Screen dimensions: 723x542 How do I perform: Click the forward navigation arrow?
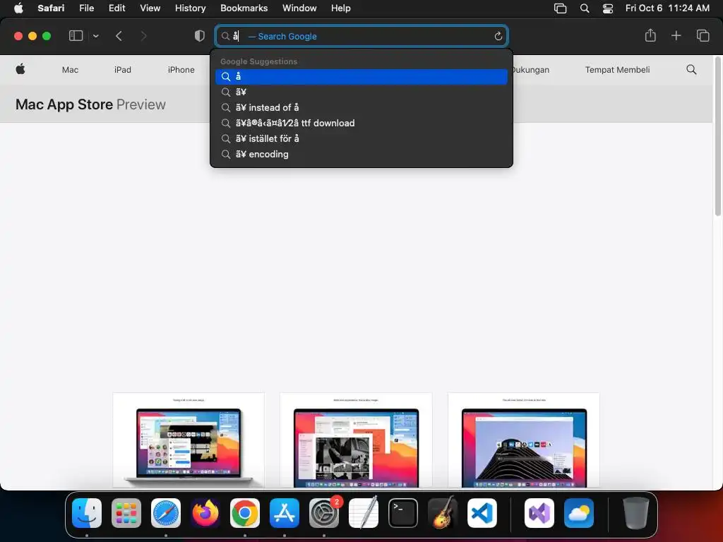(143, 36)
